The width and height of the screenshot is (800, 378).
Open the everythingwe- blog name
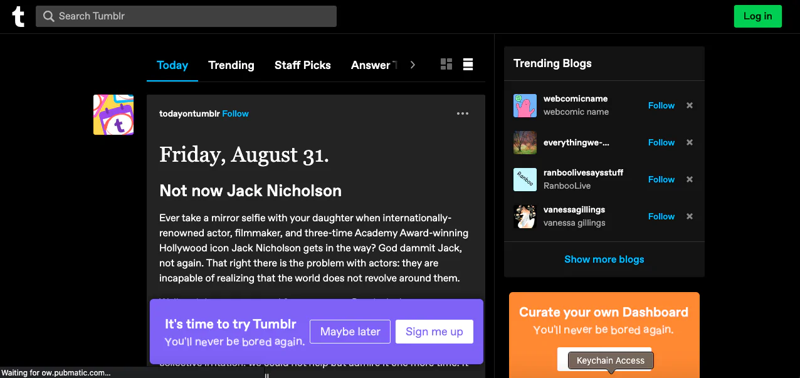click(x=576, y=142)
